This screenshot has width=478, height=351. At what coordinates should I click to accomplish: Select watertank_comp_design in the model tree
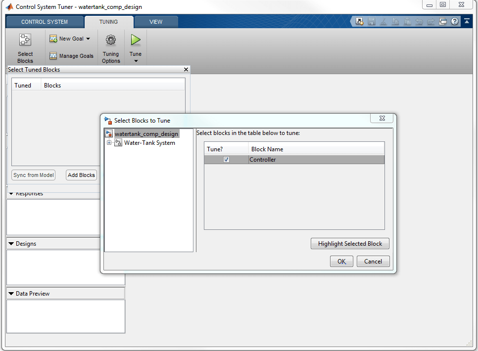click(x=146, y=134)
